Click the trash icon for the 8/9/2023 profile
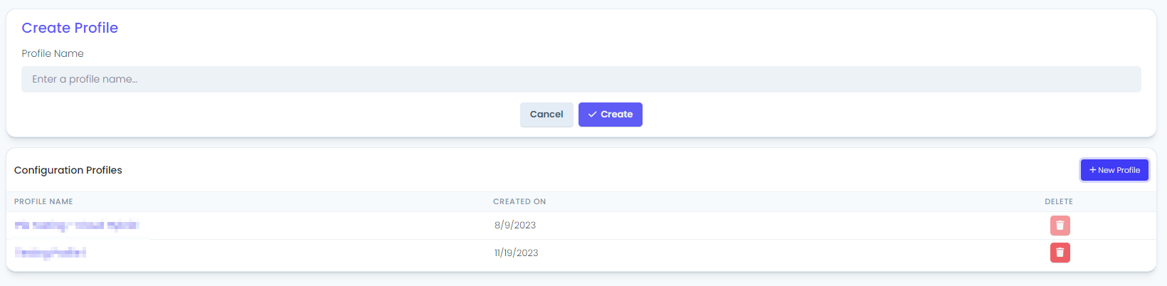Screen dimensions: 1167x286 [1060, 226]
